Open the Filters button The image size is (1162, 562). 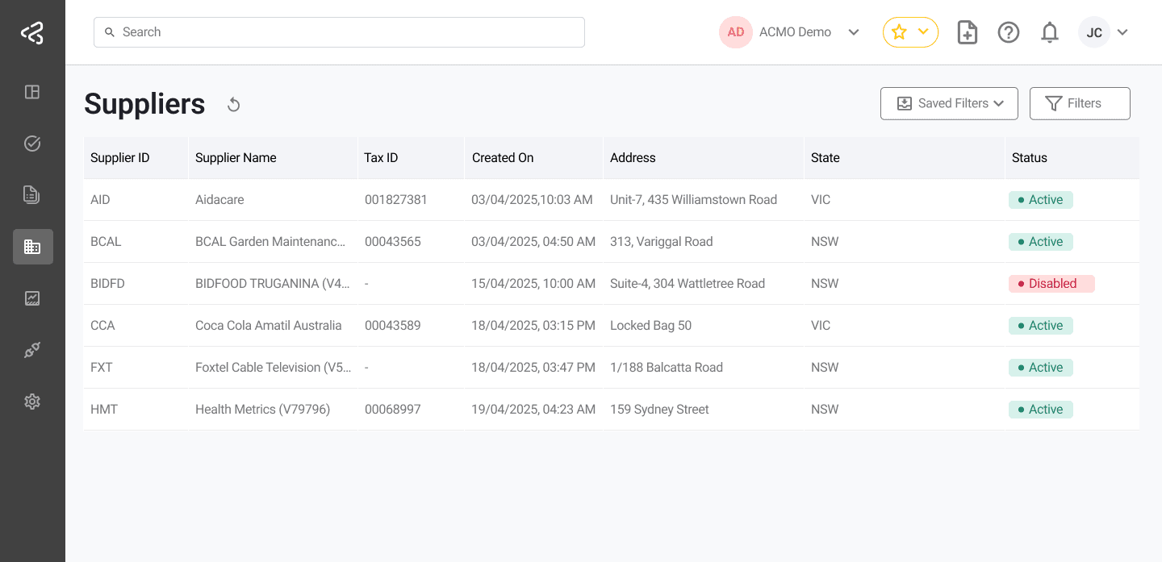1080,103
